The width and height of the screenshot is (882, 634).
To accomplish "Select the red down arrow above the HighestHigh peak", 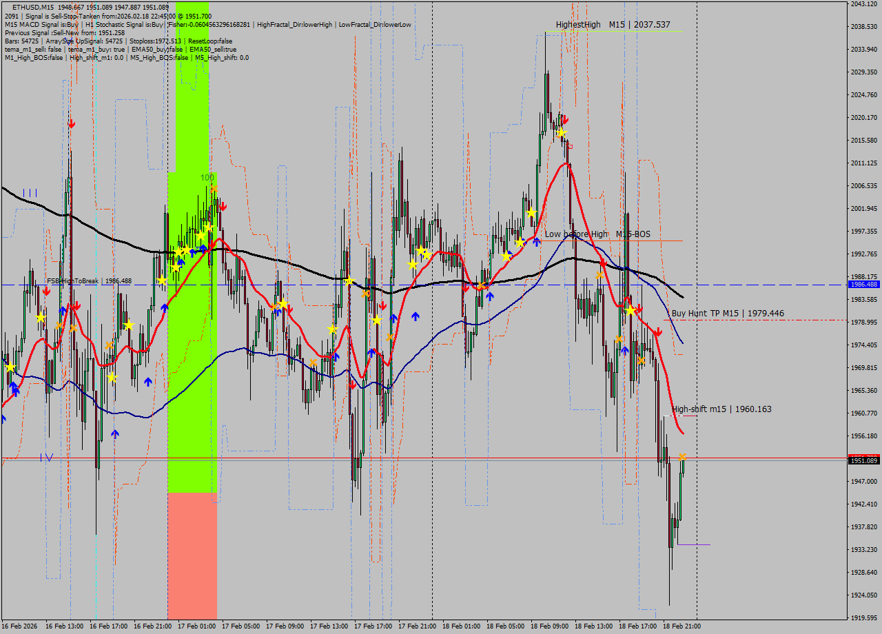I will click(x=565, y=119).
